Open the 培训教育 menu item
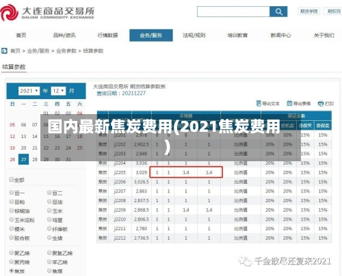Image resolution: width=342 pixels, height=276 pixels. (x=237, y=36)
